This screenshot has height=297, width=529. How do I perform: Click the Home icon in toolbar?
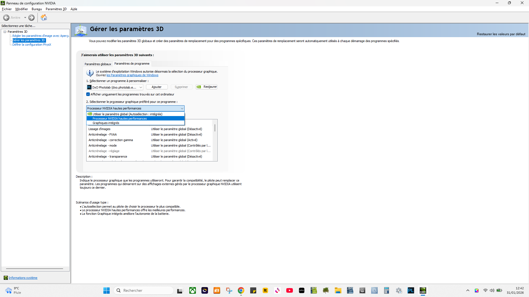click(44, 18)
